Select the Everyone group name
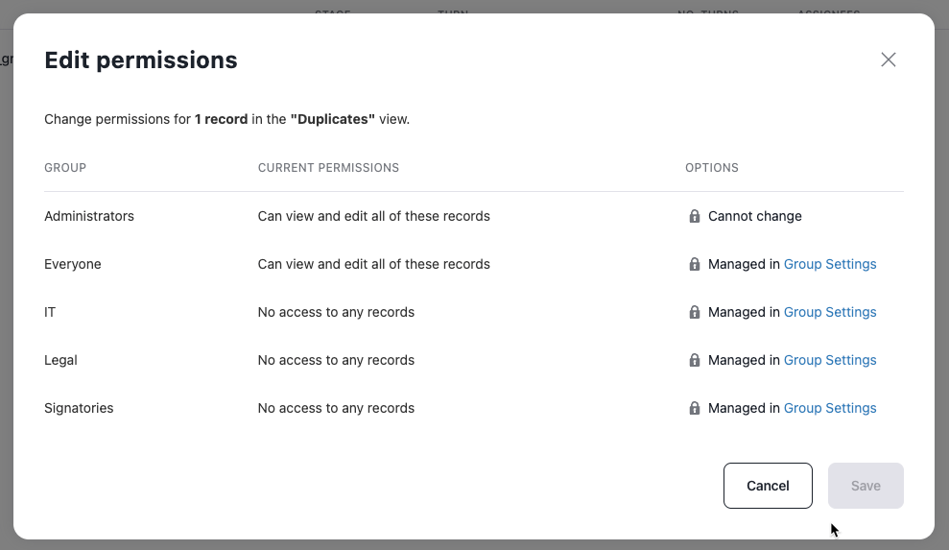 (73, 264)
